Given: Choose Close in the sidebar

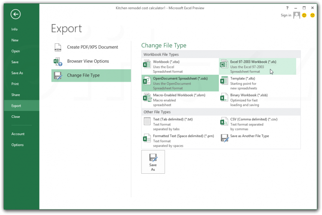Looking at the screenshot, I should tap(15, 117).
